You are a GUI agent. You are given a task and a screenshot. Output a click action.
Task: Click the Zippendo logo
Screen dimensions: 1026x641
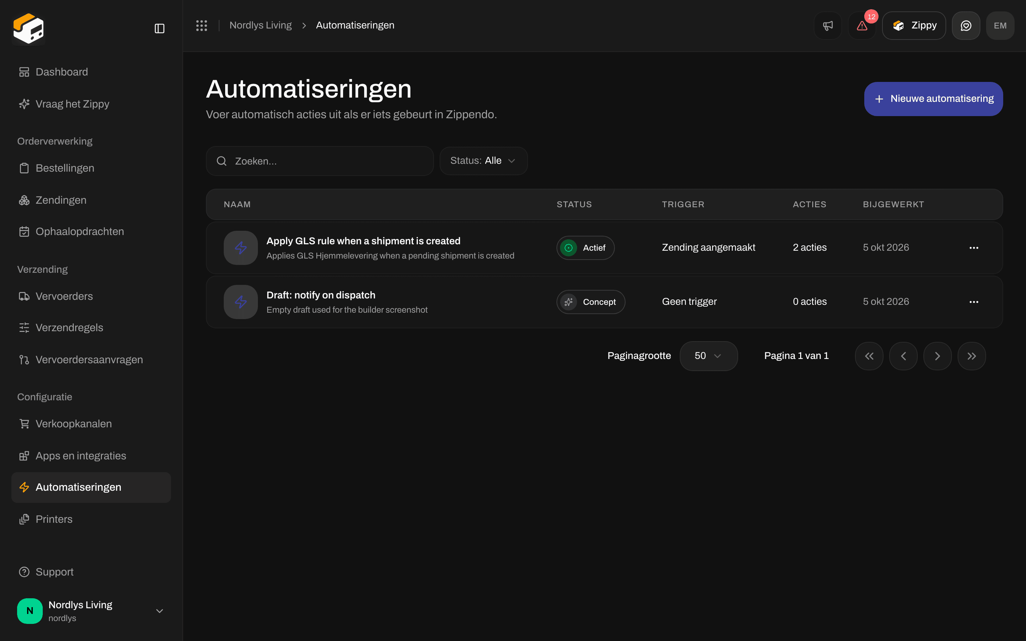point(28,28)
